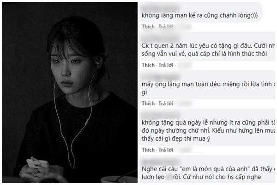
Task: Open the black-and-white photo of woman with earphones
Action: (70, 92)
